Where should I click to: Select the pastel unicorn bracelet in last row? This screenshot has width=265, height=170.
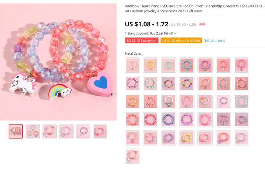click(x=132, y=156)
